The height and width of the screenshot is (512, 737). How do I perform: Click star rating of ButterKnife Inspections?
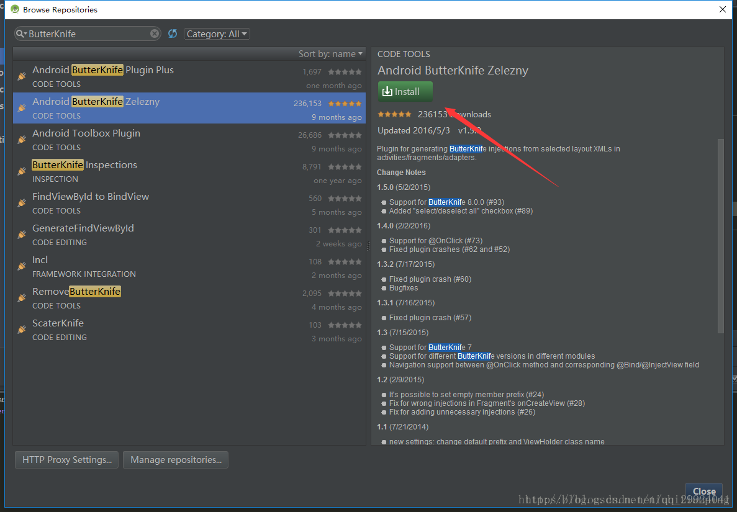point(345,167)
